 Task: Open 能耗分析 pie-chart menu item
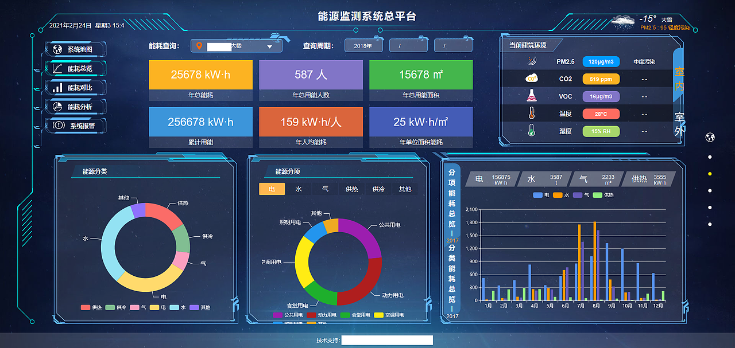76,107
